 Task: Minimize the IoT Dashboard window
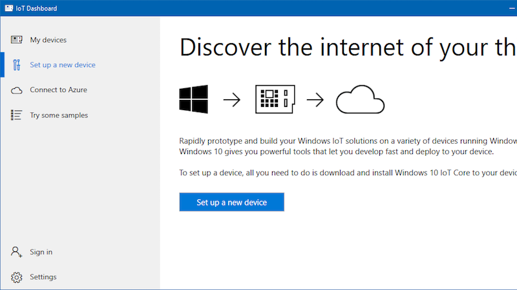(x=512, y=8)
